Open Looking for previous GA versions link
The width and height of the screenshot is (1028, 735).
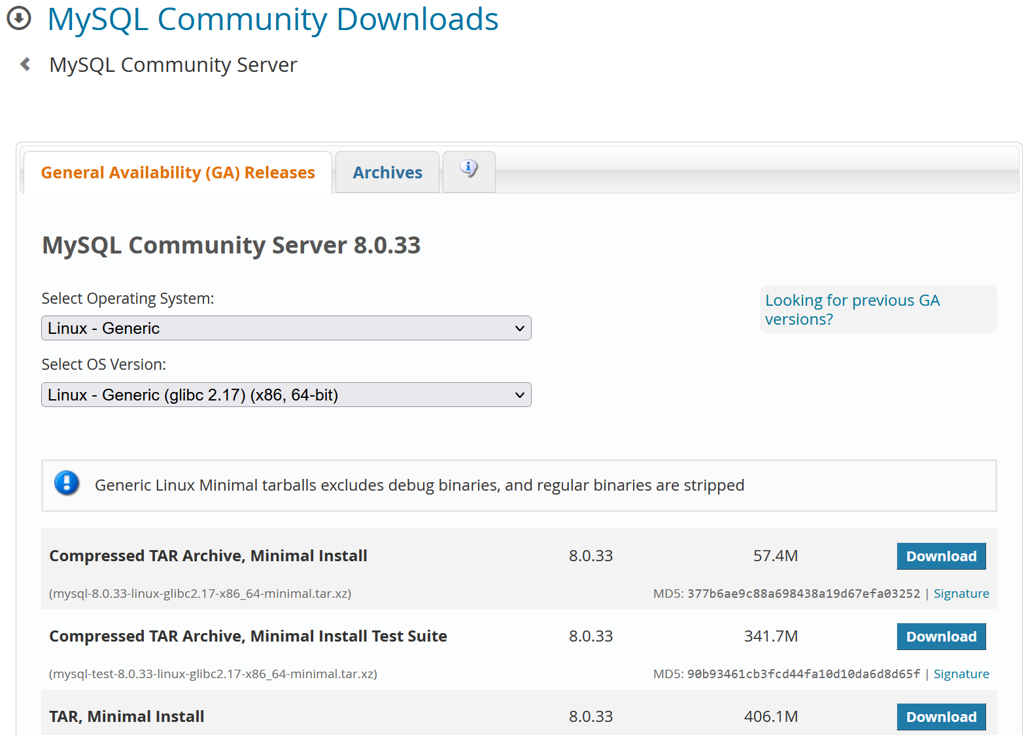pos(853,310)
